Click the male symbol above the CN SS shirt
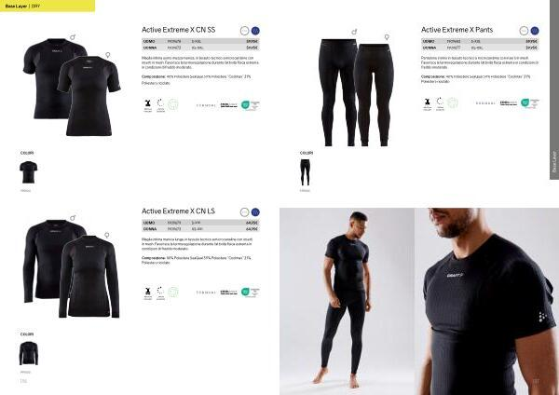This screenshot has height=395, width=559. [73, 36]
